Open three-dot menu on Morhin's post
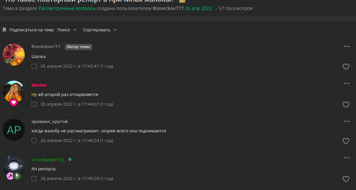Screen dimensions: 356x190 coord(346,83)
